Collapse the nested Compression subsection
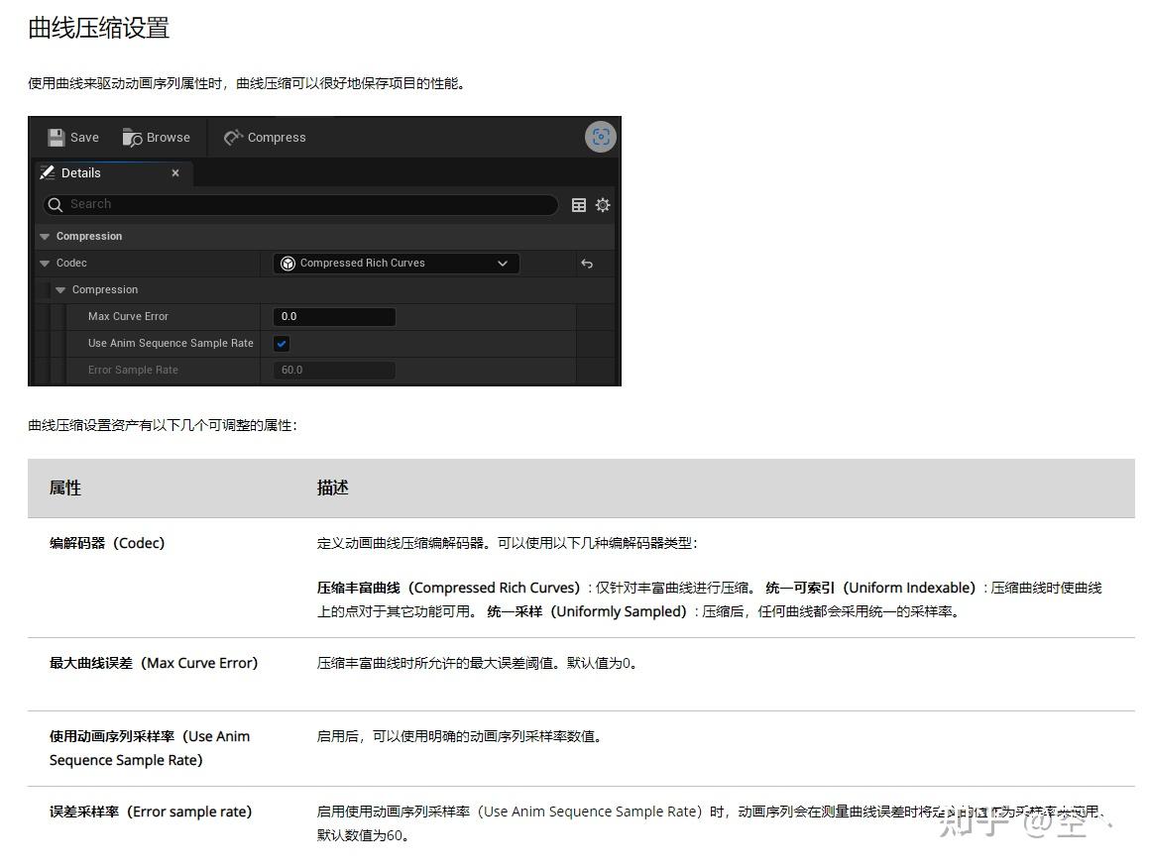The height and width of the screenshot is (868, 1150). [61, 289]
